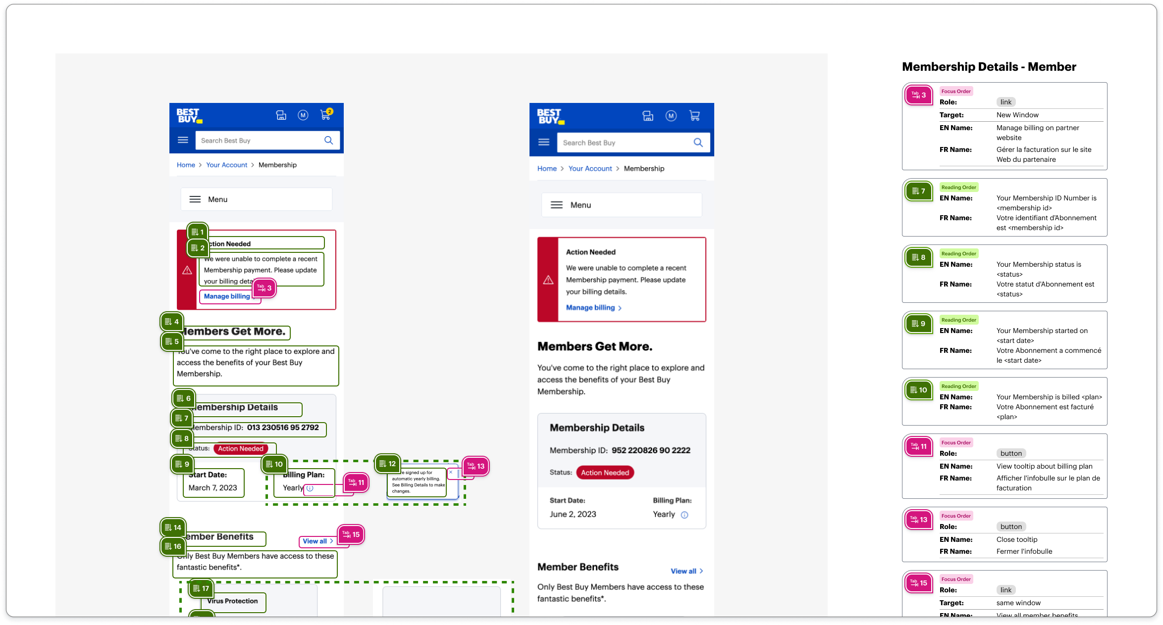The width and height of the screenshot is (1163, 625).
Task: Select the start date June 2, 2023
Action: 573,515
